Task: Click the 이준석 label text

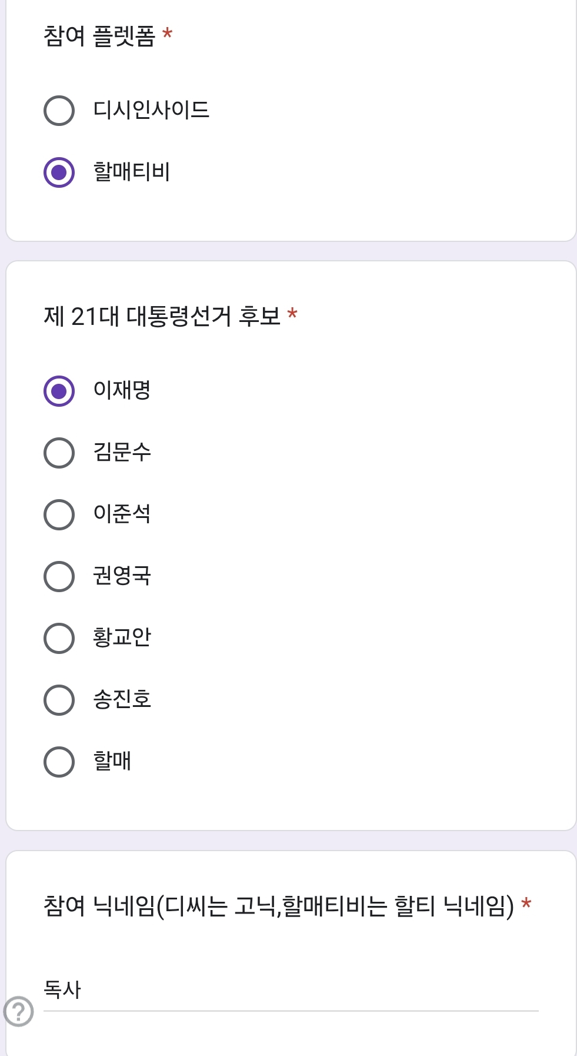Action: pos(122,514)
